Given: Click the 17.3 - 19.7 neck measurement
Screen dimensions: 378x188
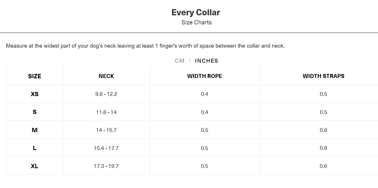Looking at the screenshot, I should [x=106, y=166].
